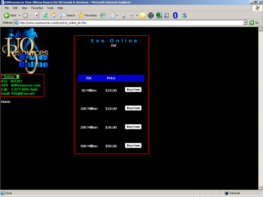Click the $90.00 price text

[111, 146]
